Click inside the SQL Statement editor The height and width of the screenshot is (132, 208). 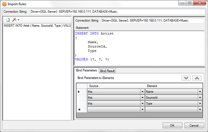139,48
